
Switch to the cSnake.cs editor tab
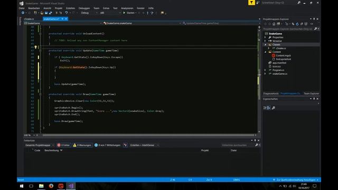click(x=29, y=19)
